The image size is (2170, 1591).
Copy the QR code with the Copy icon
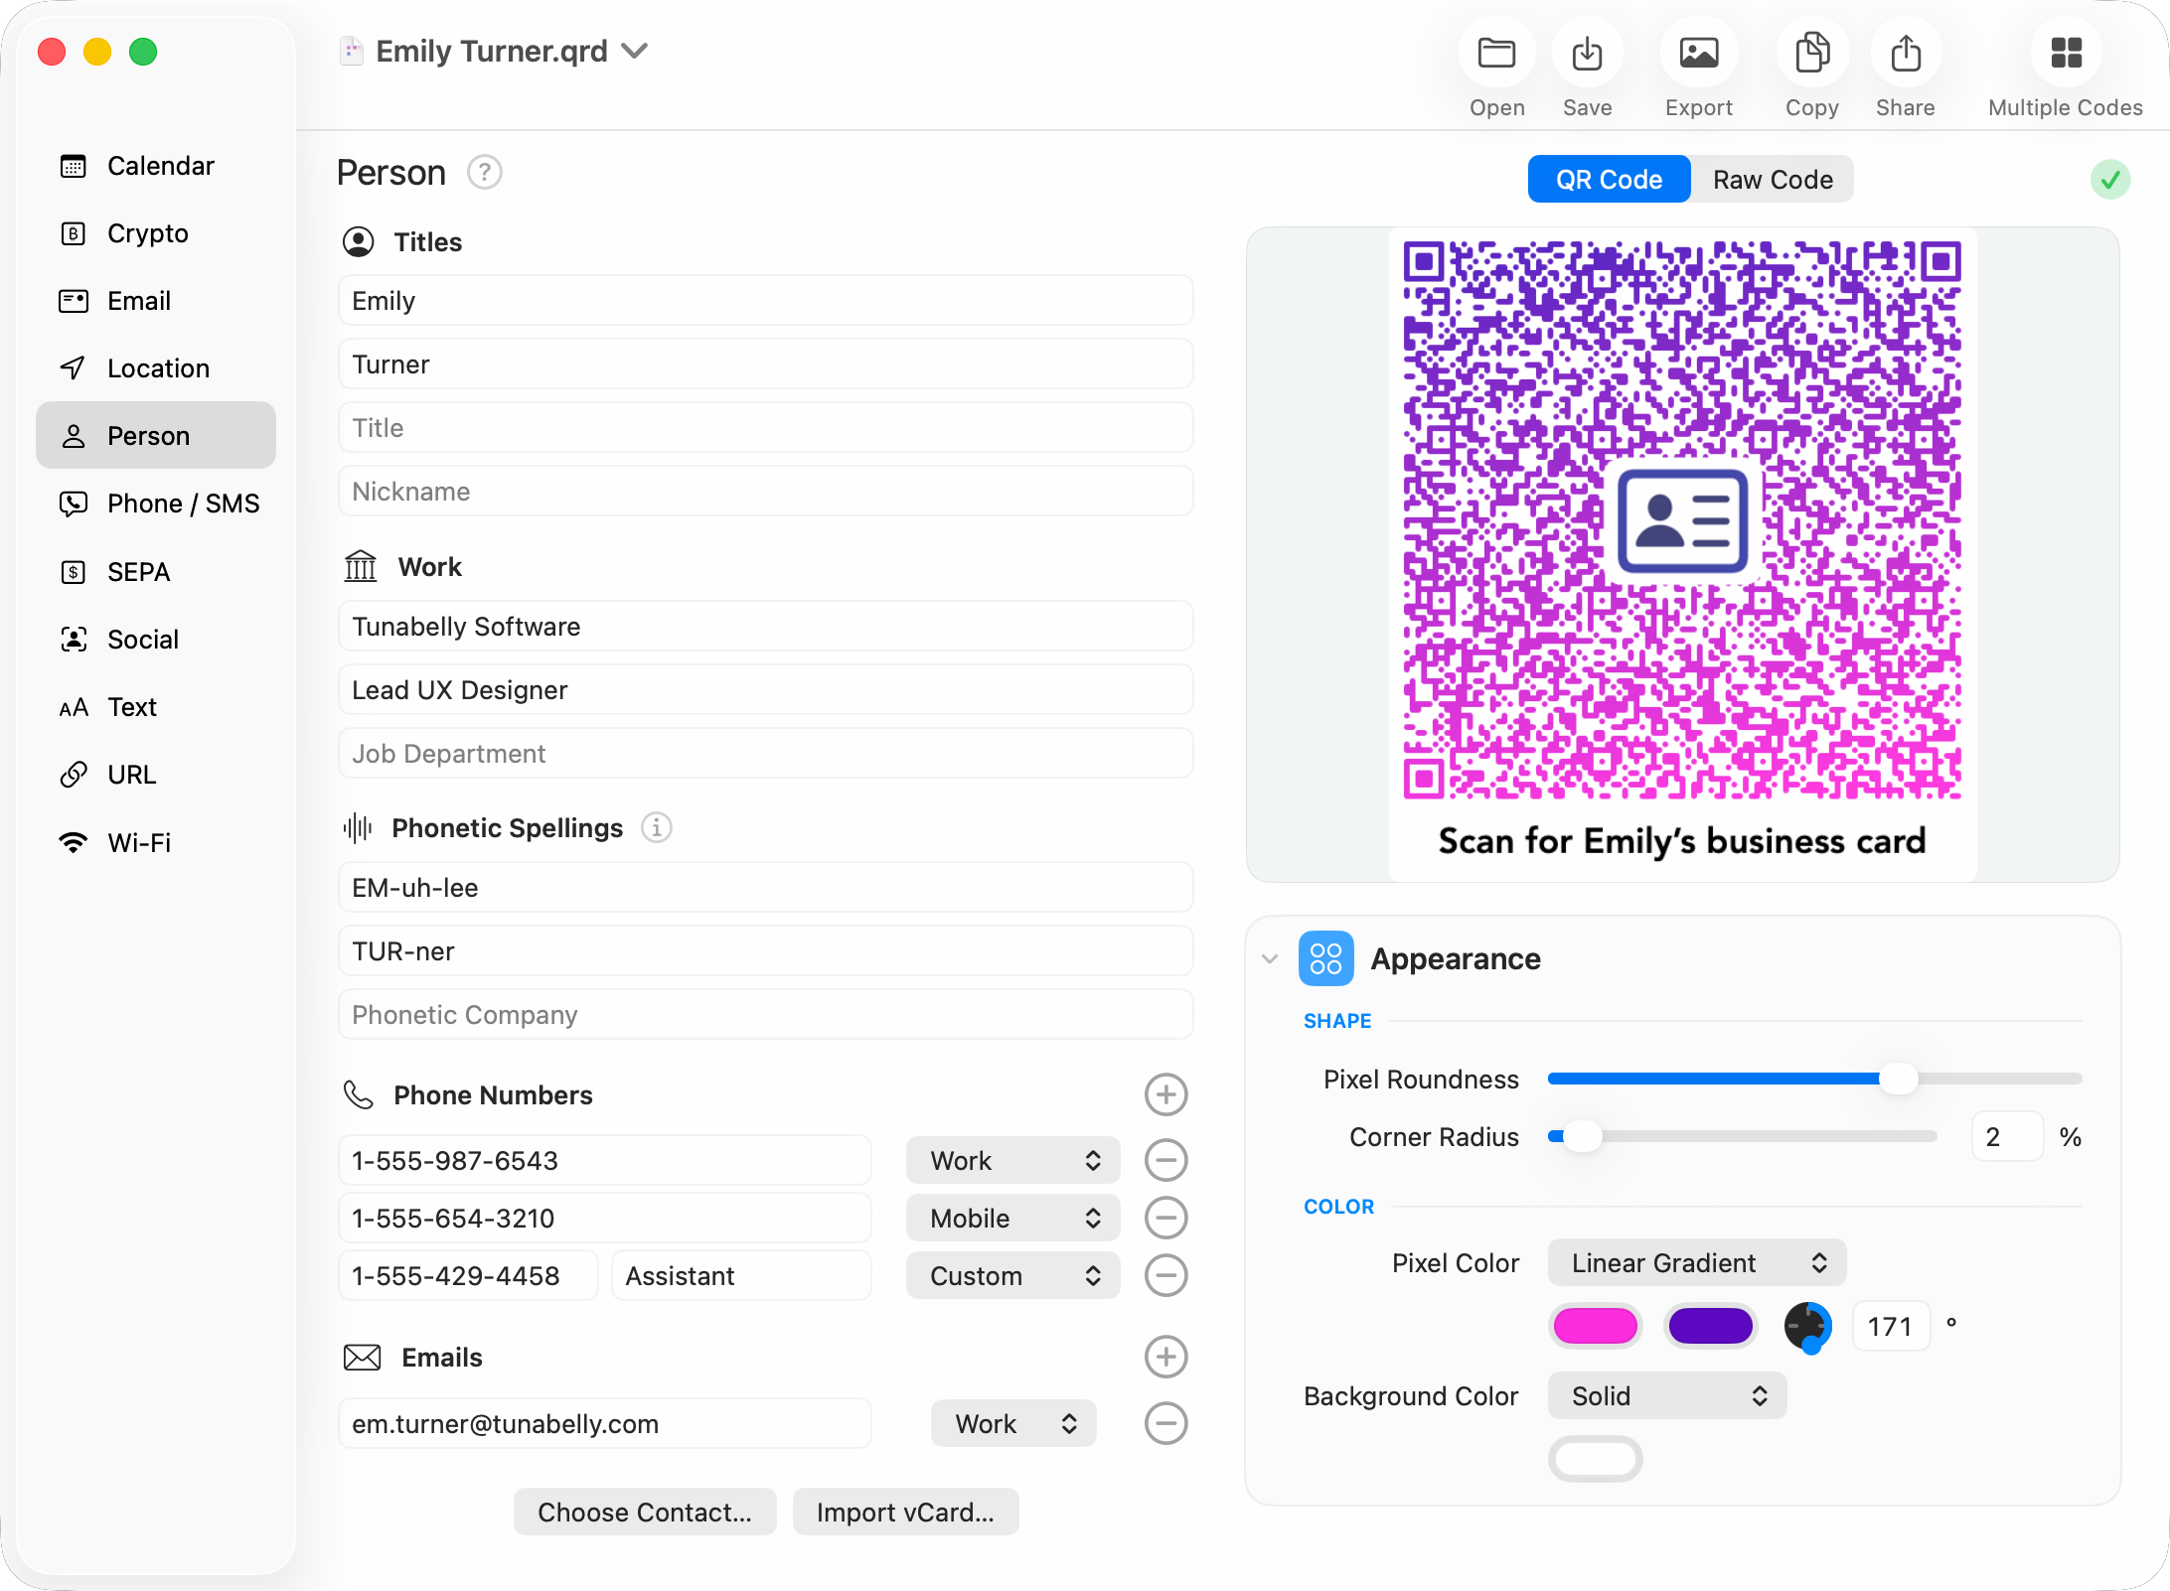point(1812,54)
